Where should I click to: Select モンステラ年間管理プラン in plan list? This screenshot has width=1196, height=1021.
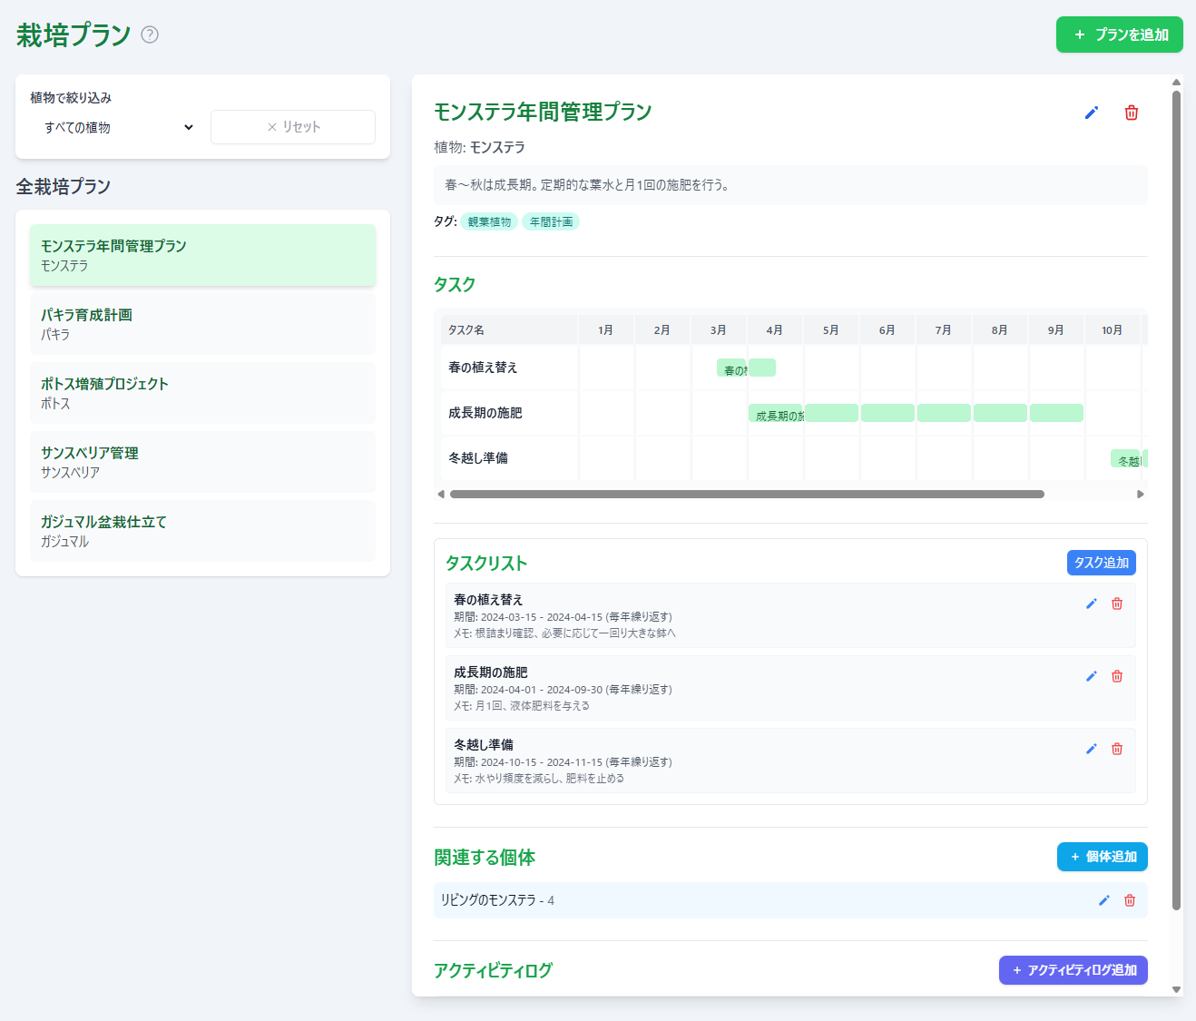202,255
